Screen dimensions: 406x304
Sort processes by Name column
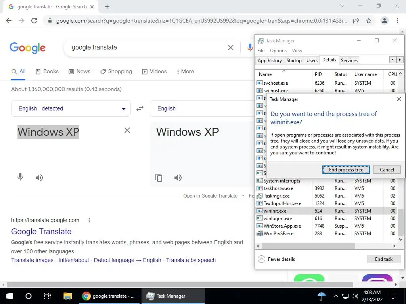pyautogui.click(x=283, y=74)
